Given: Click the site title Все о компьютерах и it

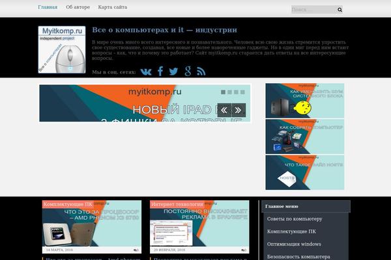Looking at the screenshot, I should click(x=165, y=30).
